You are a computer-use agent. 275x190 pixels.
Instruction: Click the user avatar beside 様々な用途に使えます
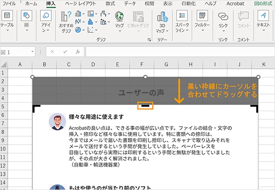coord(57,122)
